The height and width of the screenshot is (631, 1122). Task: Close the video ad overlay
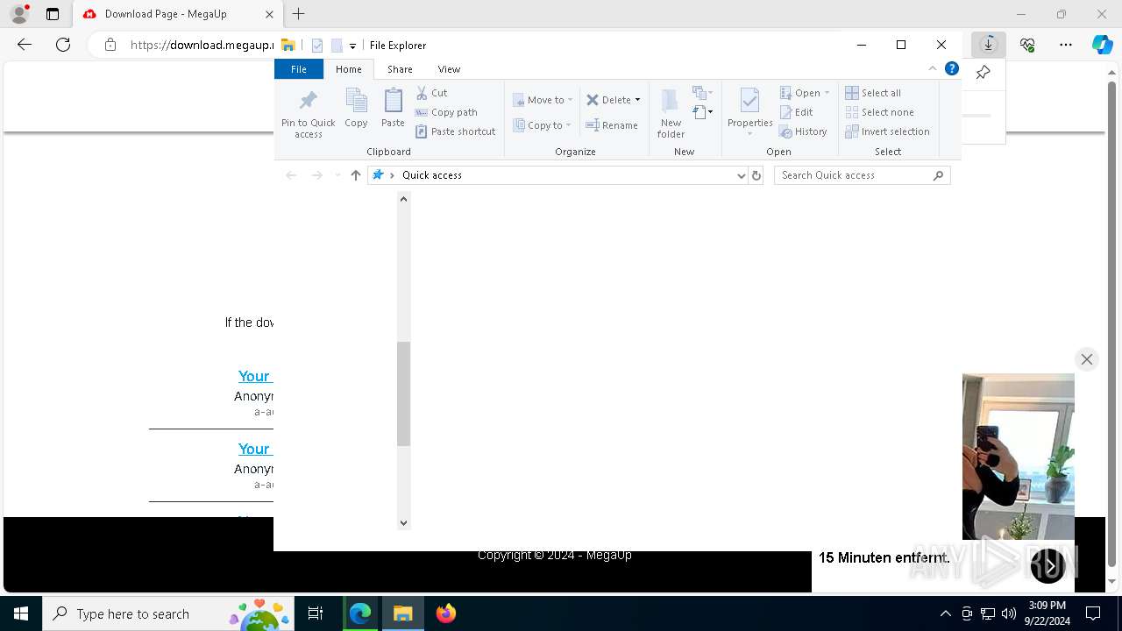tap(1086, 359)
